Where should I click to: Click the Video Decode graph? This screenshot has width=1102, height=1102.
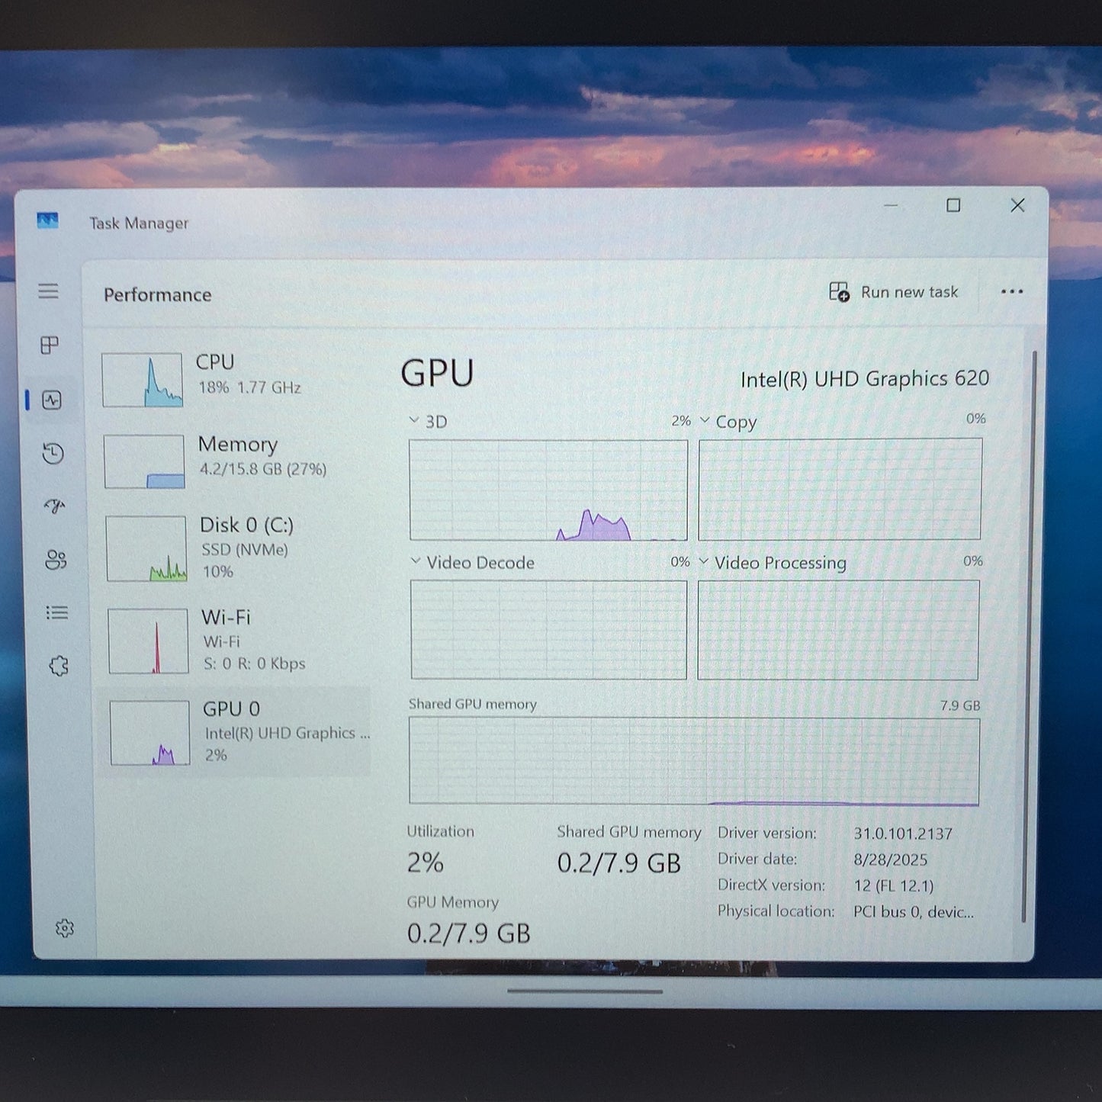coord(548,630)
